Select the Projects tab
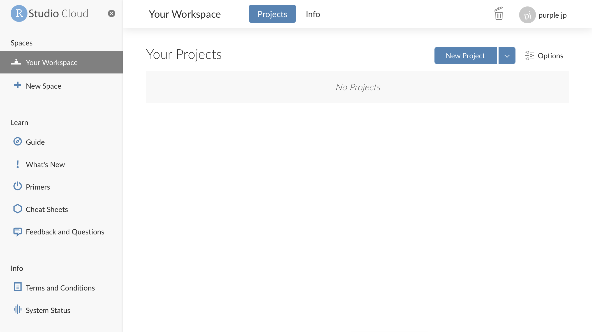 pyautogui.click(x=272, y=13)
